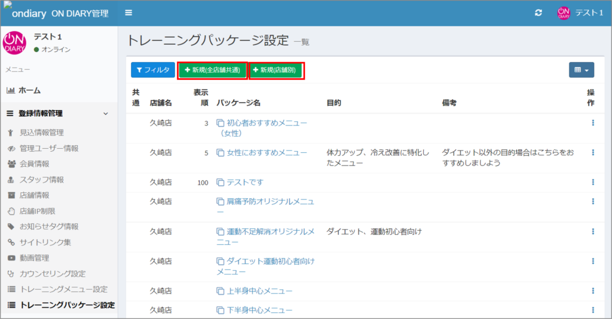Go to ホーム in the sidebar
The image size is (612, 319).
[29, 91]
